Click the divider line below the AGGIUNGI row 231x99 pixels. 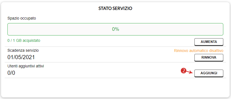point(115,78)
